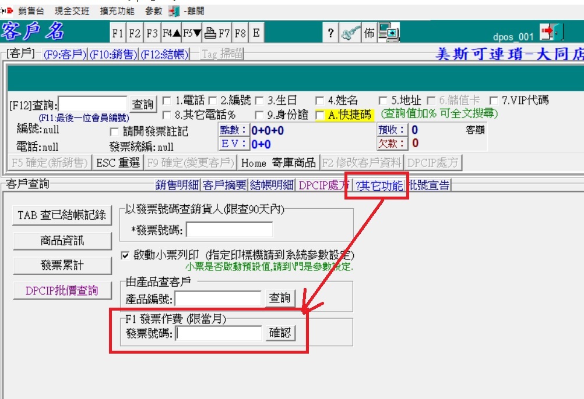Open the purple DPCIP處方 tab

pos(323,184)
